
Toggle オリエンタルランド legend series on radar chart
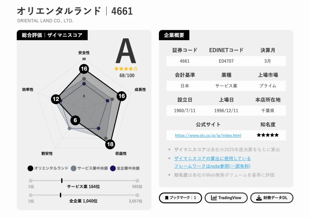[x=48, y=168]
